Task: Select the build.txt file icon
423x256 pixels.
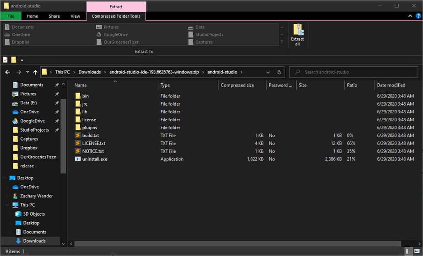Action: pos(78,135)
